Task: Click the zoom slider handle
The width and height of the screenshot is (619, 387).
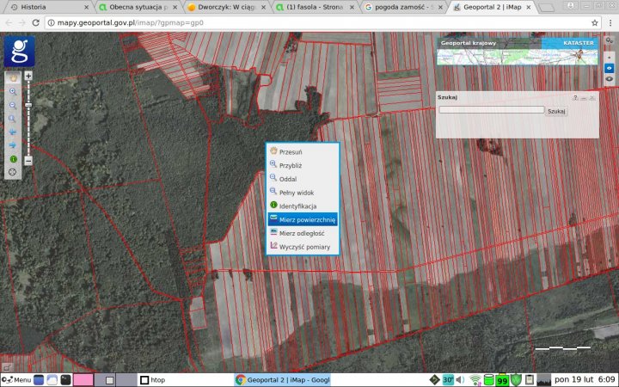Action: click(28, 104)
